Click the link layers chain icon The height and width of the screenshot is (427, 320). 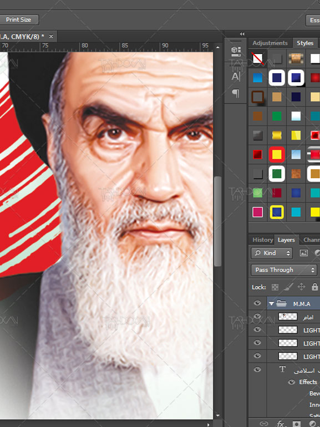tap(263, 424)
